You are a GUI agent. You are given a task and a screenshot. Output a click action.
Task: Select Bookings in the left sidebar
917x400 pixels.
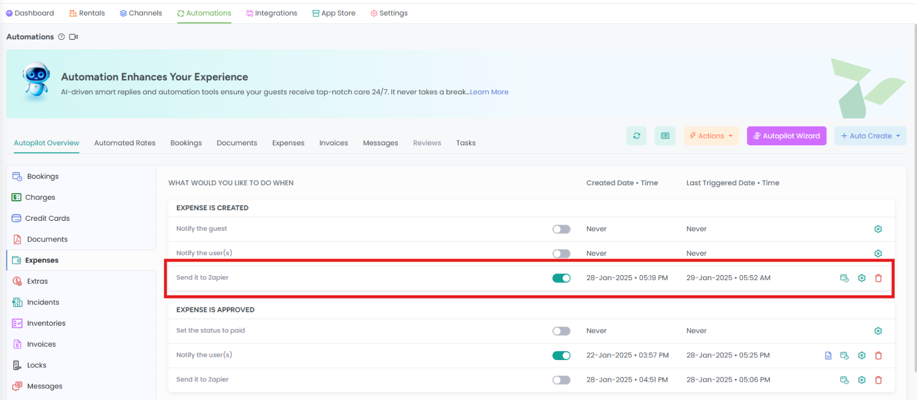coord(81,176)
